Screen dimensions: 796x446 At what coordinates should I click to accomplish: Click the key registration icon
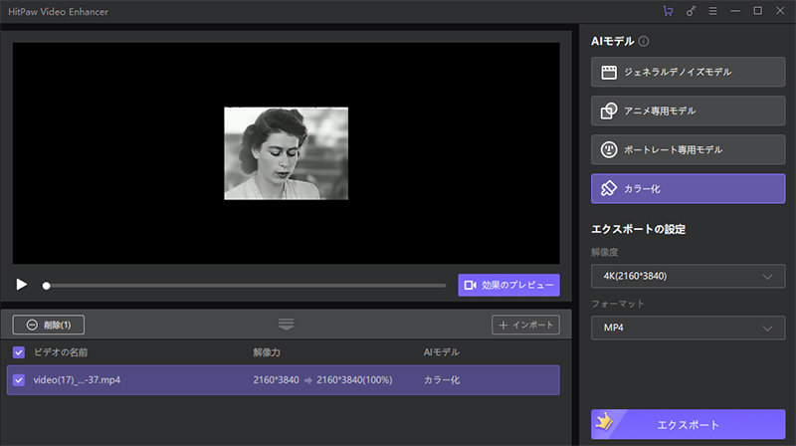691,11
